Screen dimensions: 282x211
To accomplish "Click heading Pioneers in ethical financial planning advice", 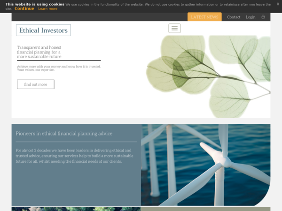I will tap(64, 134).
